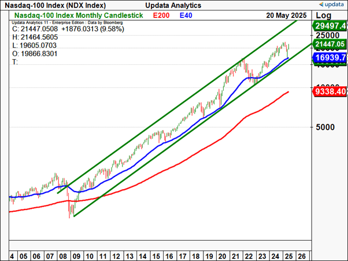Click the low value L: 19605.0703

pos(35,45)
